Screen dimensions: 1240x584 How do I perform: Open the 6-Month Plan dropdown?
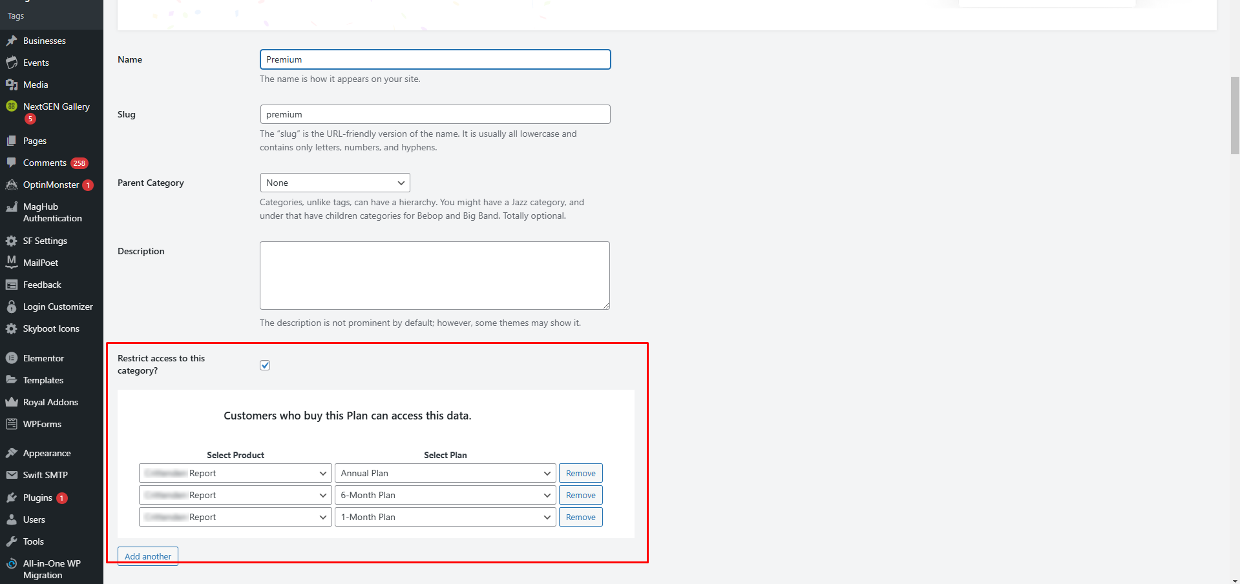(445, 495)
